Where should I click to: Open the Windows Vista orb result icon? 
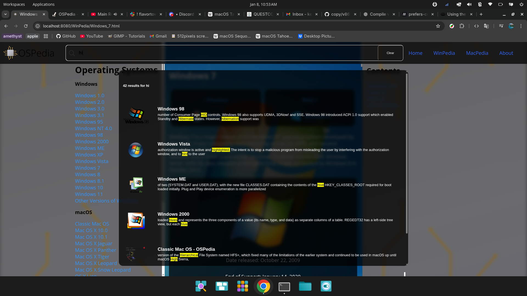136,150
